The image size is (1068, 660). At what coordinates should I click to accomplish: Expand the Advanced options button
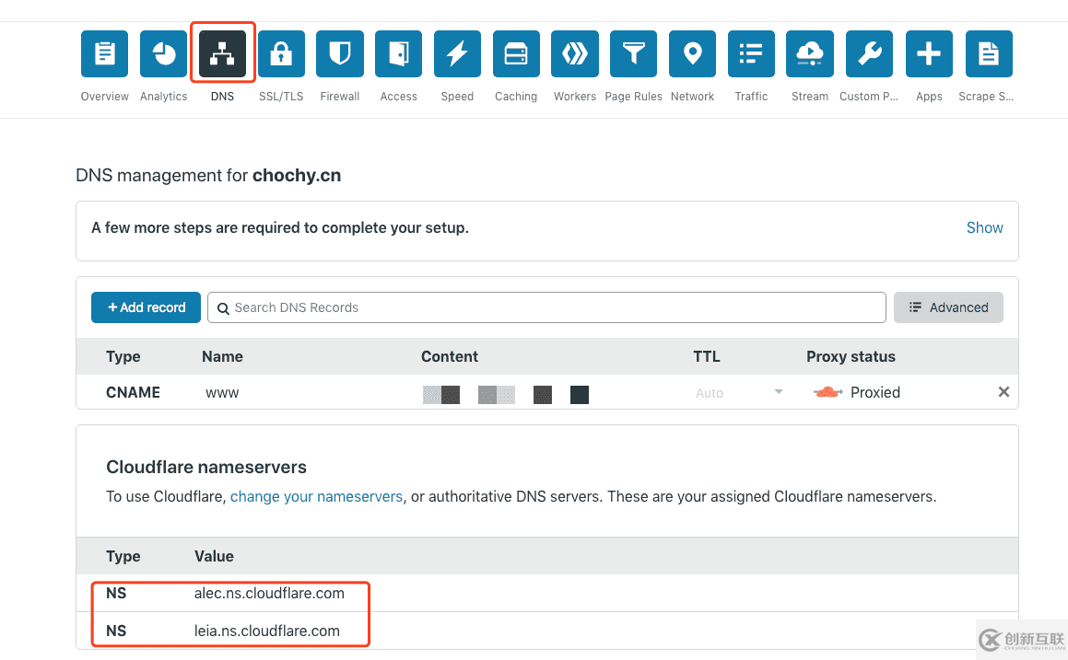point(948,307)
